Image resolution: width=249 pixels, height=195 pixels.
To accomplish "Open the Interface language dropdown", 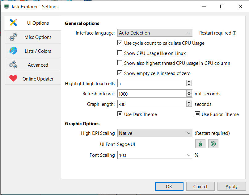I will coord(155,33).
